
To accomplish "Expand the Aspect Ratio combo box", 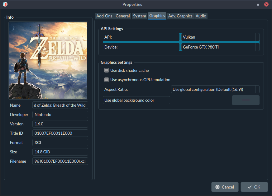I will 215,89.
